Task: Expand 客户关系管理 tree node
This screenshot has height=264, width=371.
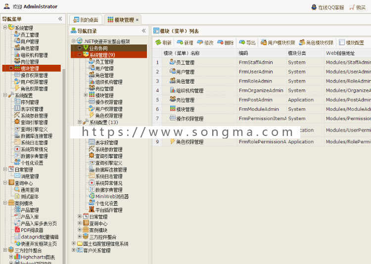Action: point(74,250)
